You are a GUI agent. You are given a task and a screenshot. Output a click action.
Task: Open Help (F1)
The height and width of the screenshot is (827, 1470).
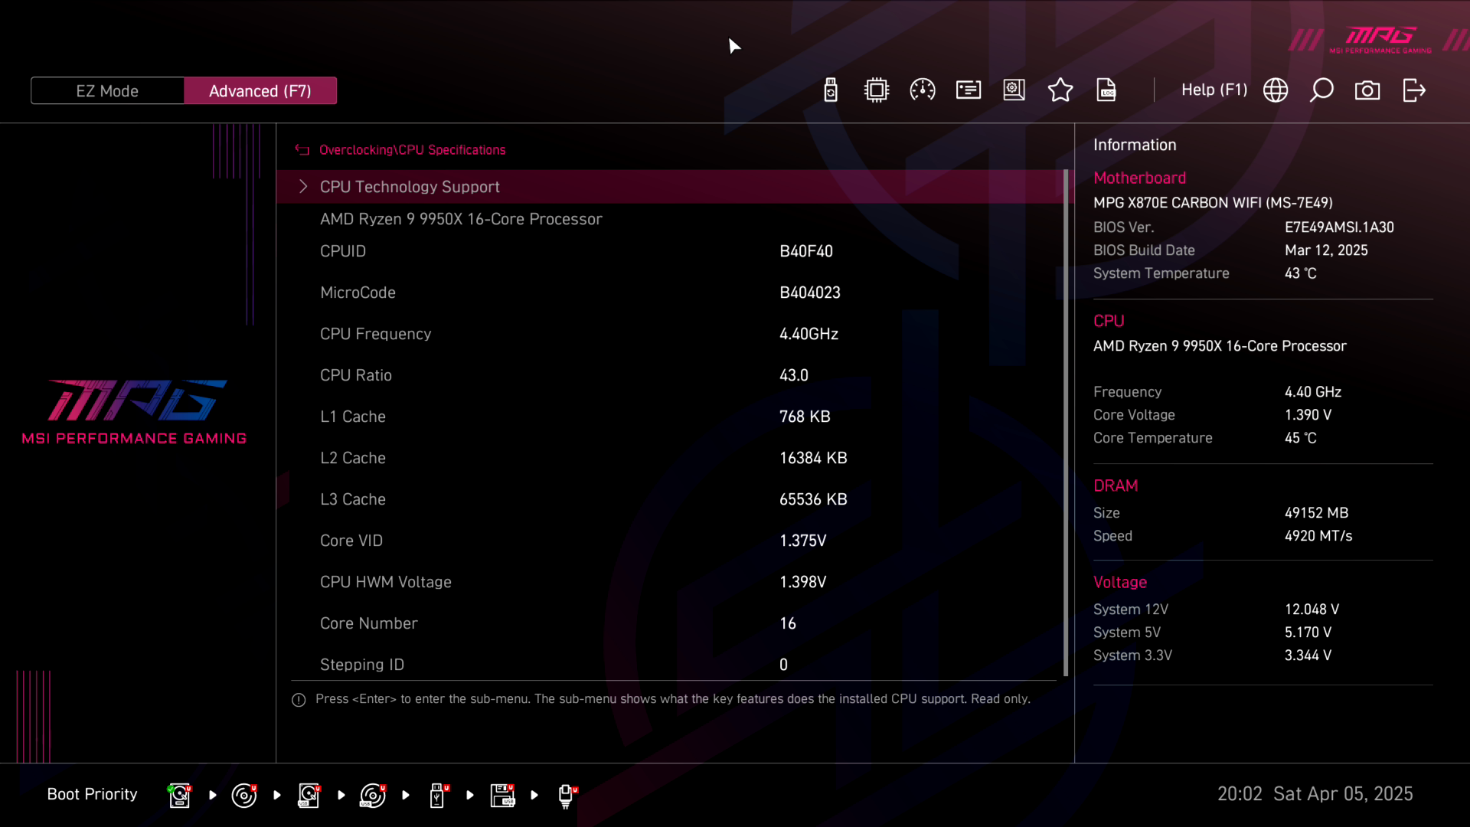[1214, 90]
